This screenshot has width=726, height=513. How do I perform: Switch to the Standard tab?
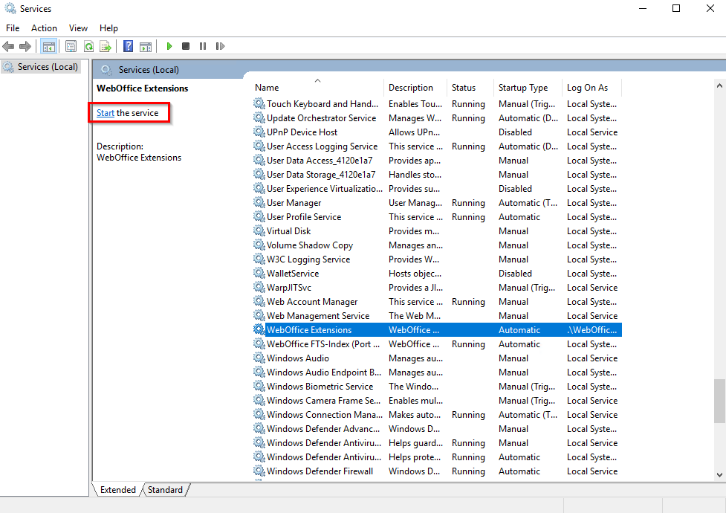tap(164, 489)
